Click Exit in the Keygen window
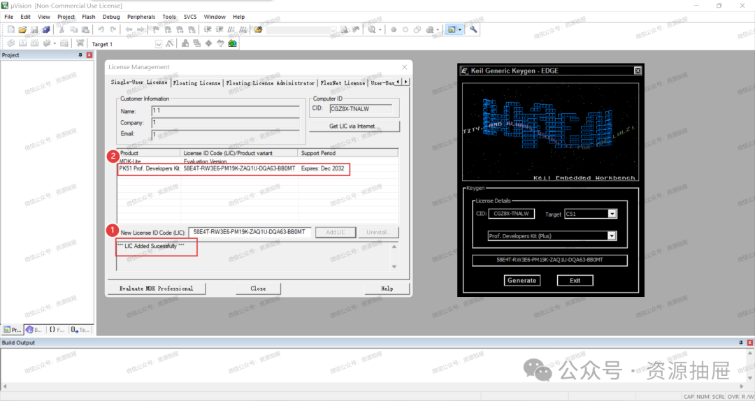The image size is (755, 401). click(575, 280)
